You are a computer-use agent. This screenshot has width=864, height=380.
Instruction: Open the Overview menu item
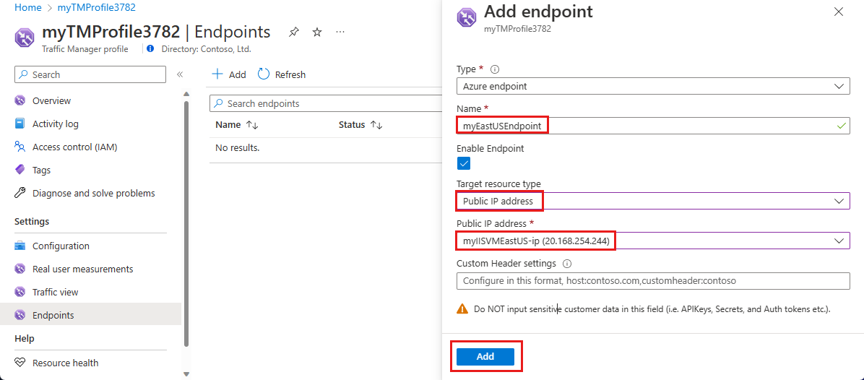tap(51, 100)
